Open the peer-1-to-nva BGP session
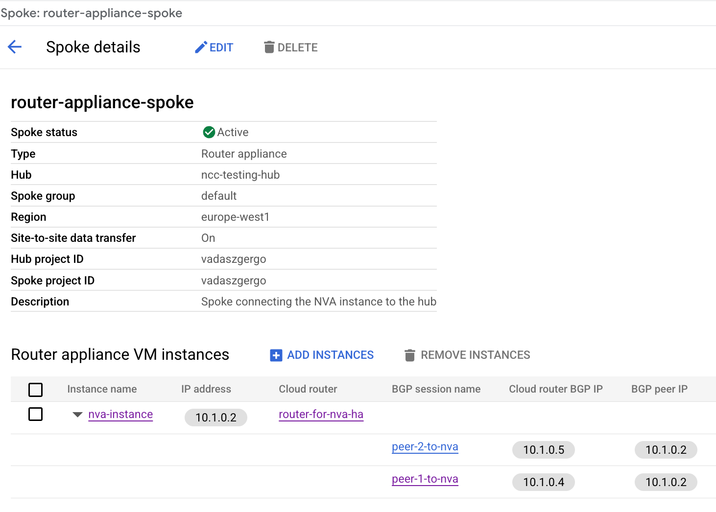This screenshot has width=716, height=512. pyautogui.click(x=425, y=479)
